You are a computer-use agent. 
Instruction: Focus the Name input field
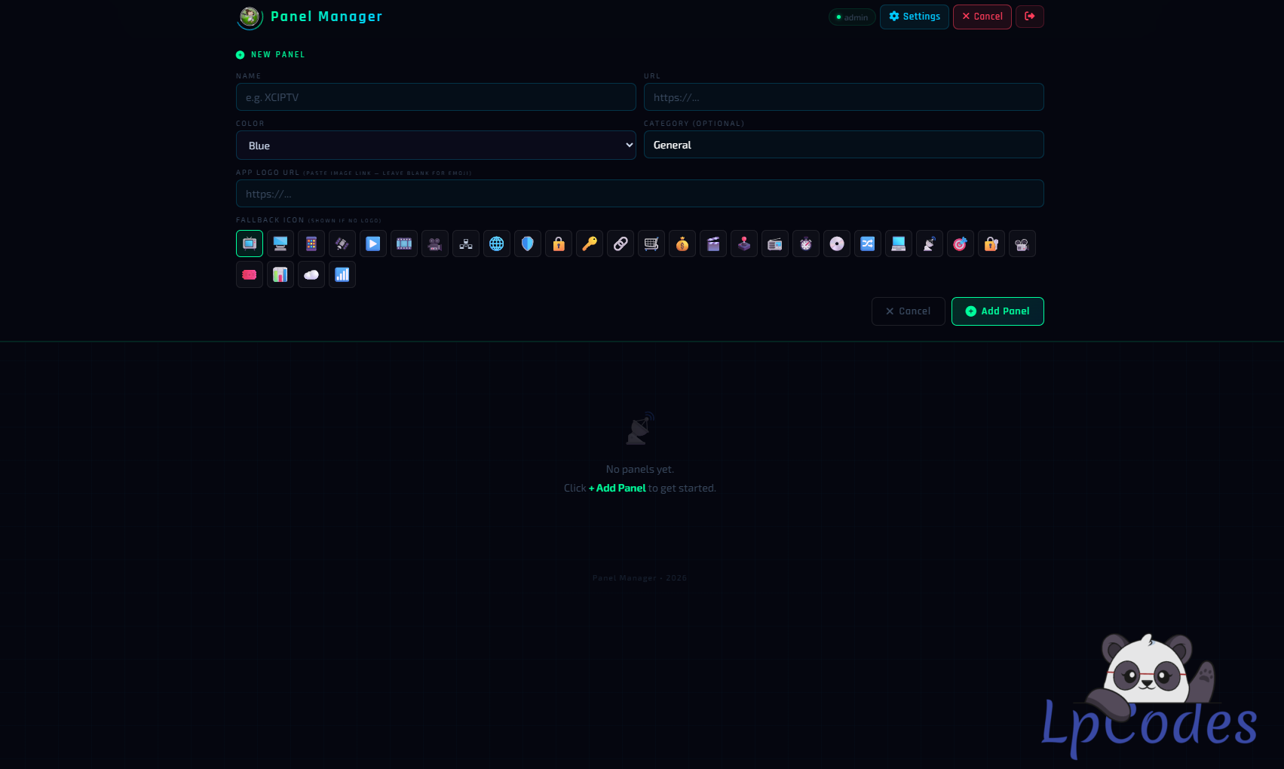point(436,97)
